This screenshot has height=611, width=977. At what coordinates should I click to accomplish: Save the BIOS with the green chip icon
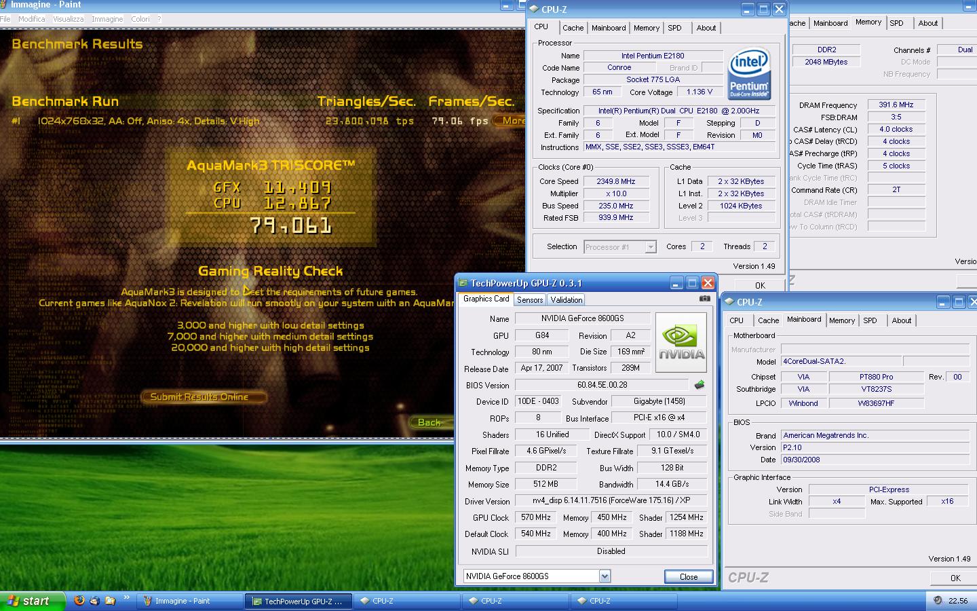coord(700,385)
